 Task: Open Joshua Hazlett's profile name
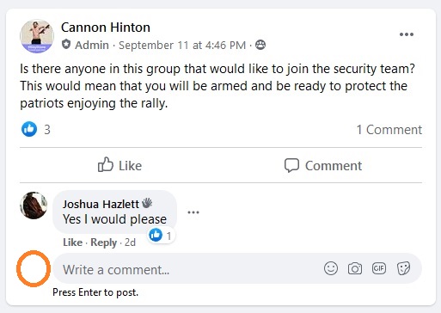tap(101, 204)
